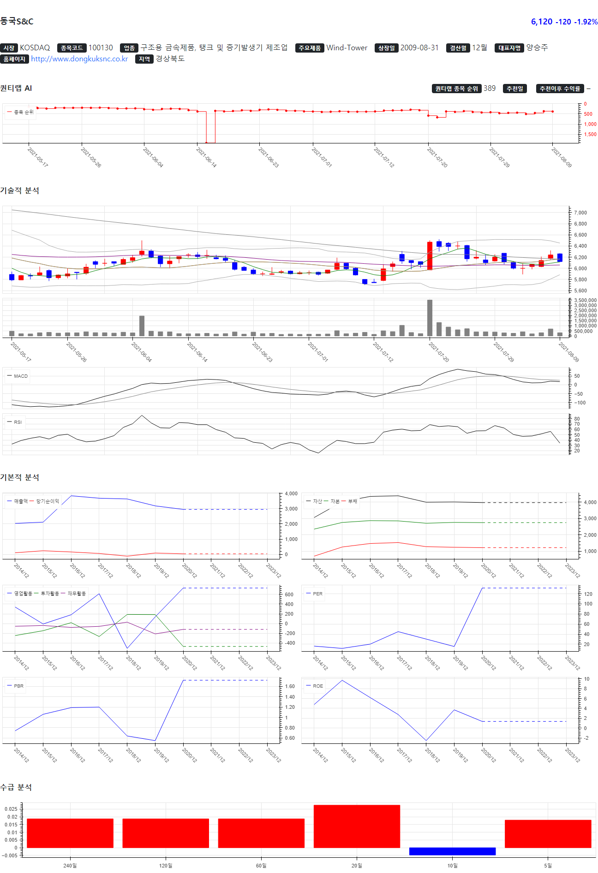
Task: Click the large red candlestick near 2021-07-20
Action: coord(430,255)
